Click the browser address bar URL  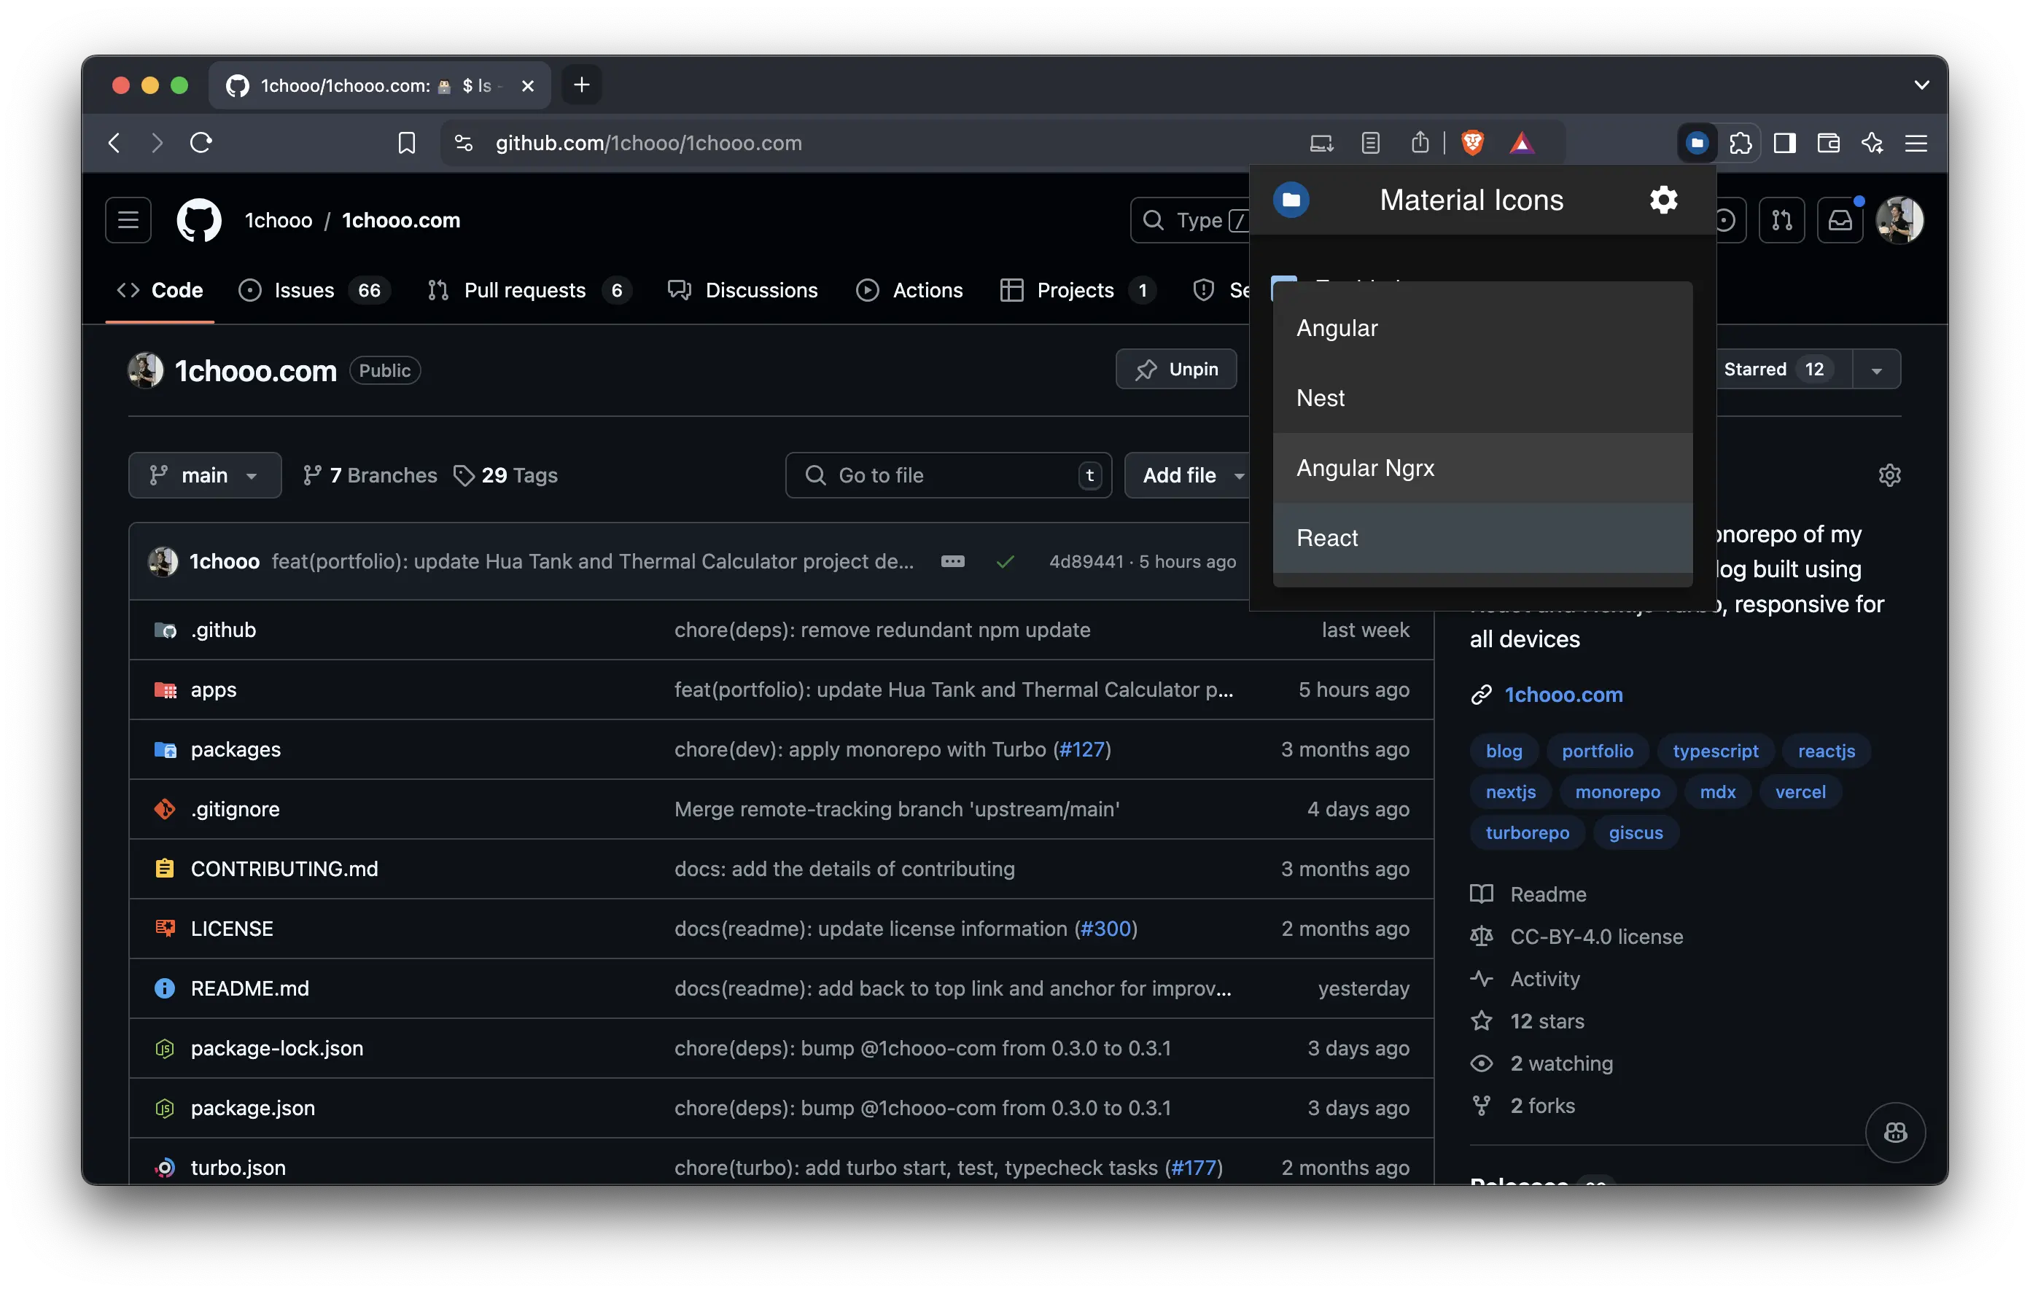[648, 144]
